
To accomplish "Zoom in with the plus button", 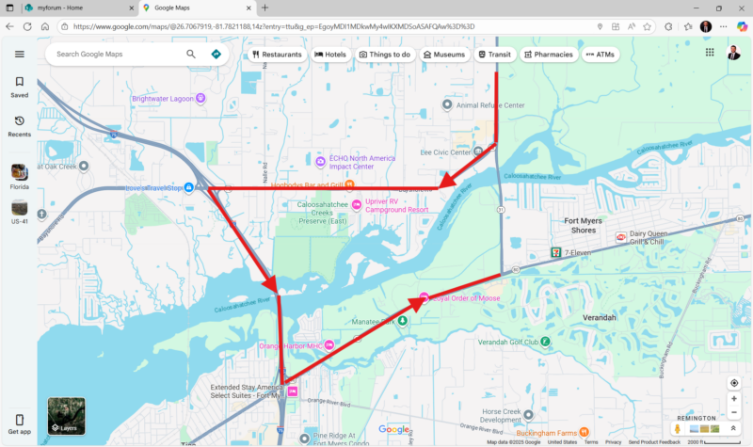I will coord(734,398).
